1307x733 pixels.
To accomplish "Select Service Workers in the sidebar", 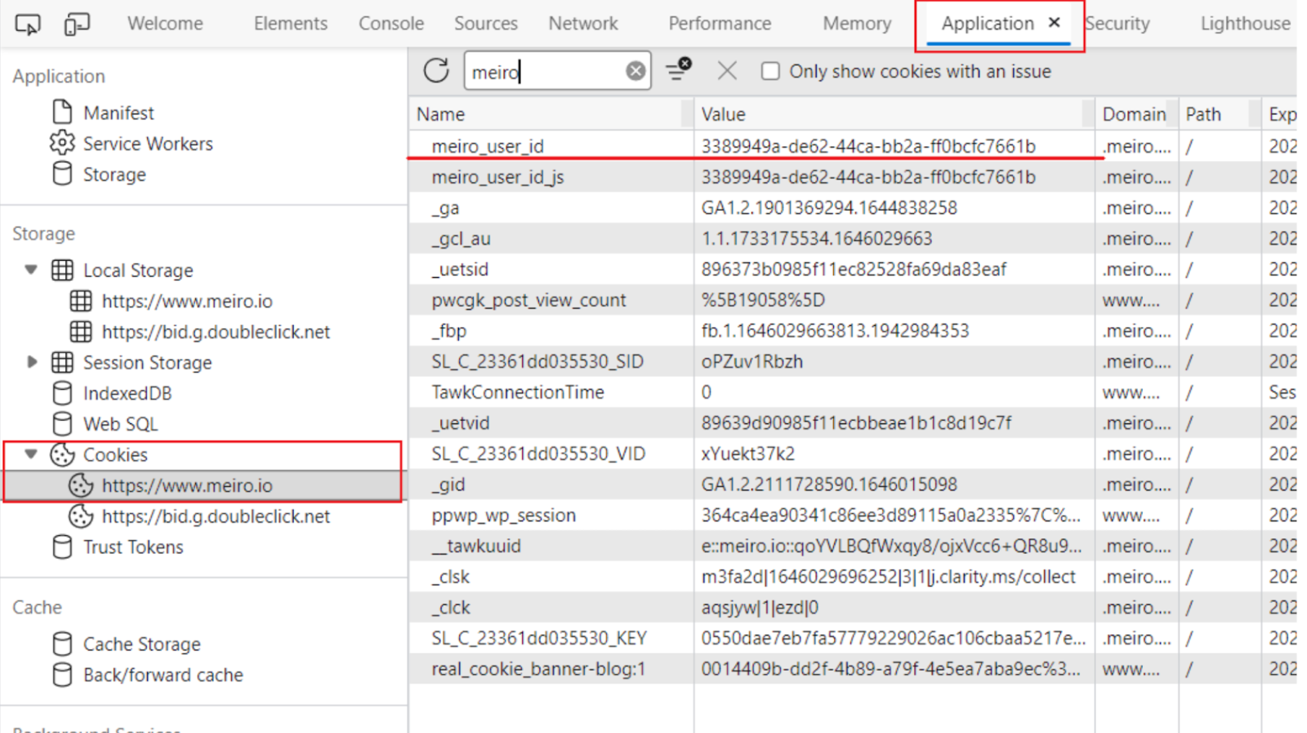I will click(148, 144).
